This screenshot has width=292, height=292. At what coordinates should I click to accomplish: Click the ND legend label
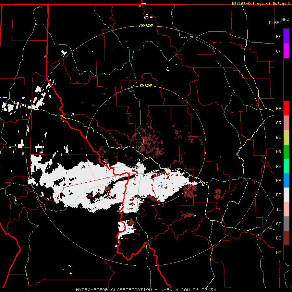coord(279,253)
